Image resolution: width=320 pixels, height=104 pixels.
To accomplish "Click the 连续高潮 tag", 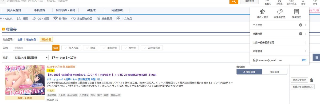I will (52, 95).
